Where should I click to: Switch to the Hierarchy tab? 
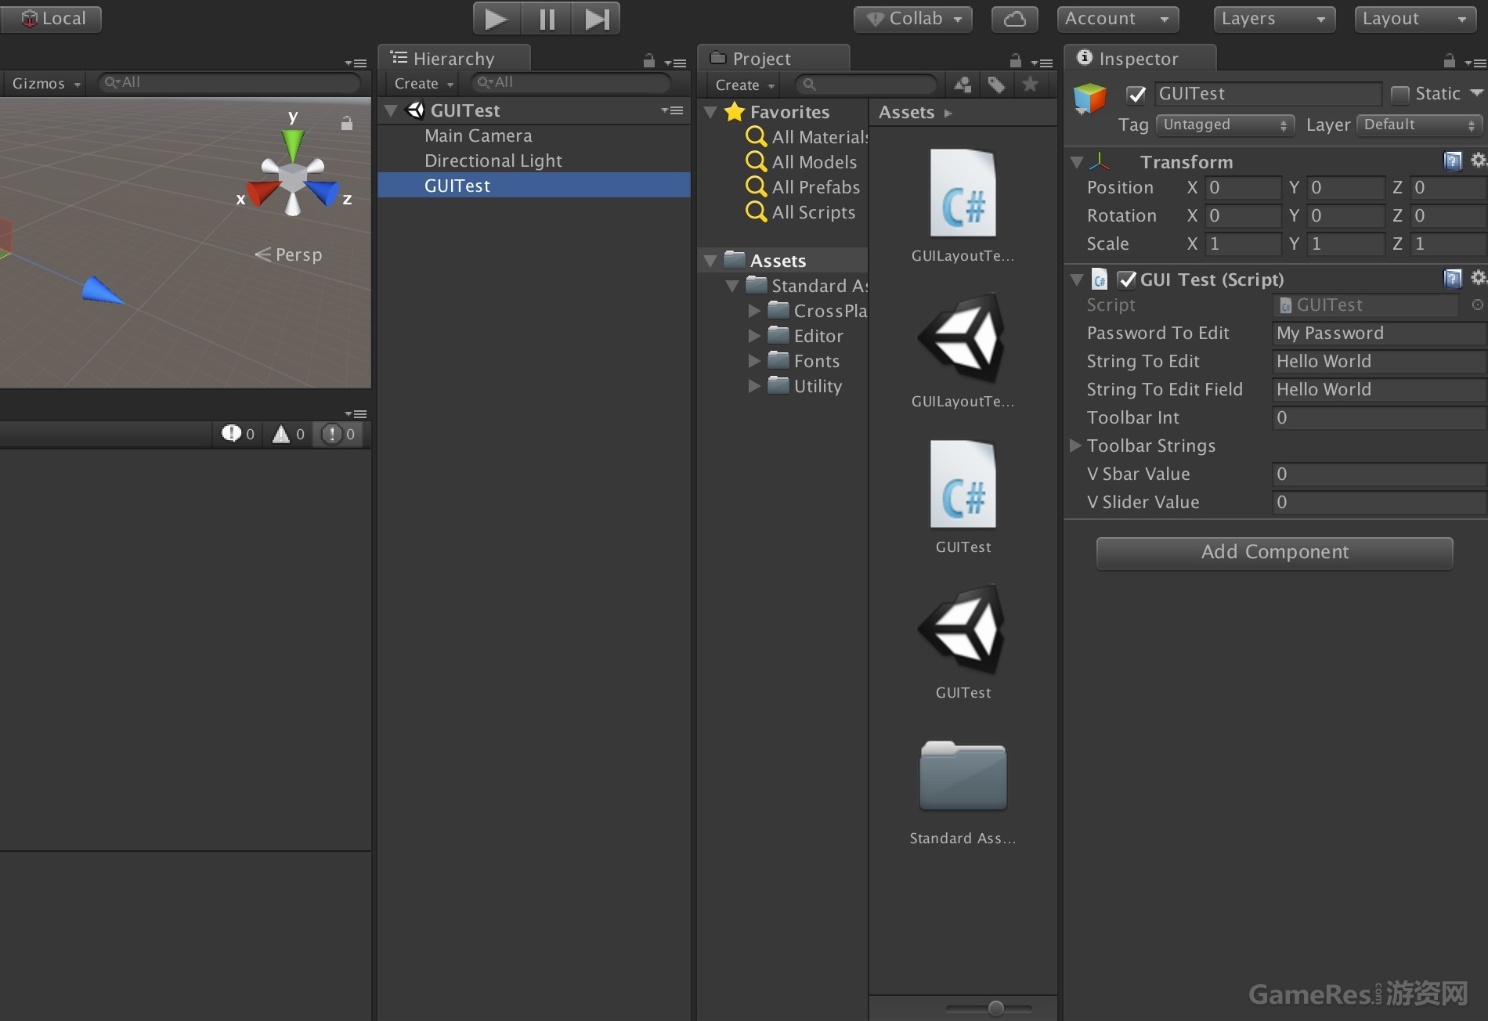tap(453, 59)
